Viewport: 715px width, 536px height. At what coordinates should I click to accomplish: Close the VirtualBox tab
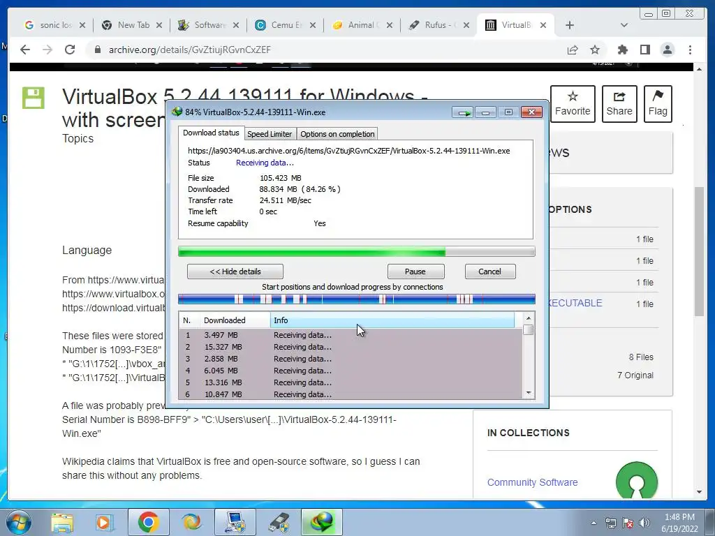point(543,25)
